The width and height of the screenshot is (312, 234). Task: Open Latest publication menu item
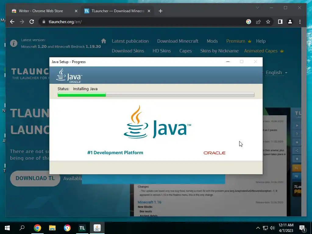point(130,41)
